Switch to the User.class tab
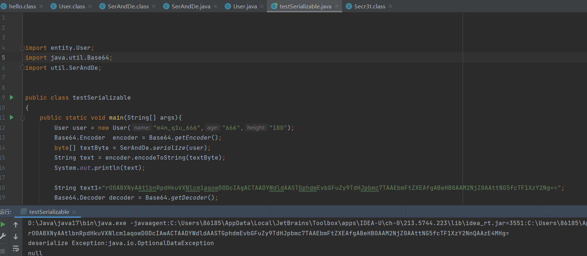Image resolution: width=587 pixels, height=256 pixels. tap(72, 6)
